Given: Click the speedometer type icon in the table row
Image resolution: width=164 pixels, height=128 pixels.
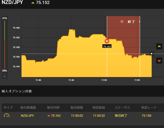Looking at the screenshot, I should coord(6,115).
